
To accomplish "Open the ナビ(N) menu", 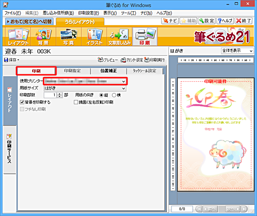I will pos(146,13).
